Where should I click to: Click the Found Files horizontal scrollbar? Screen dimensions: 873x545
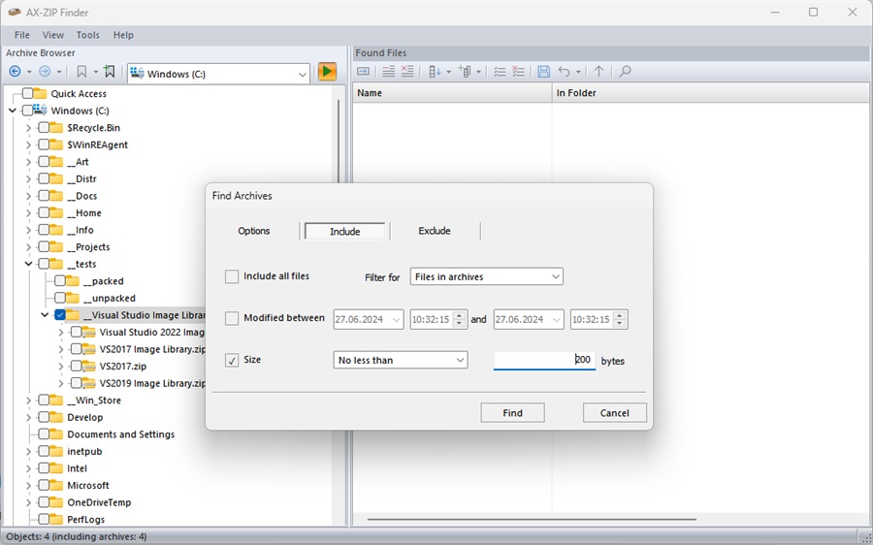[x=532, y=520]
